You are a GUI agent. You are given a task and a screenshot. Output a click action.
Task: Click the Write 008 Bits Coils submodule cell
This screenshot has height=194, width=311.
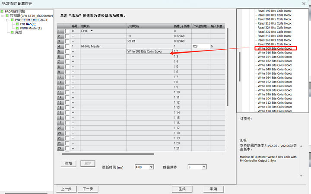point(150,51)
